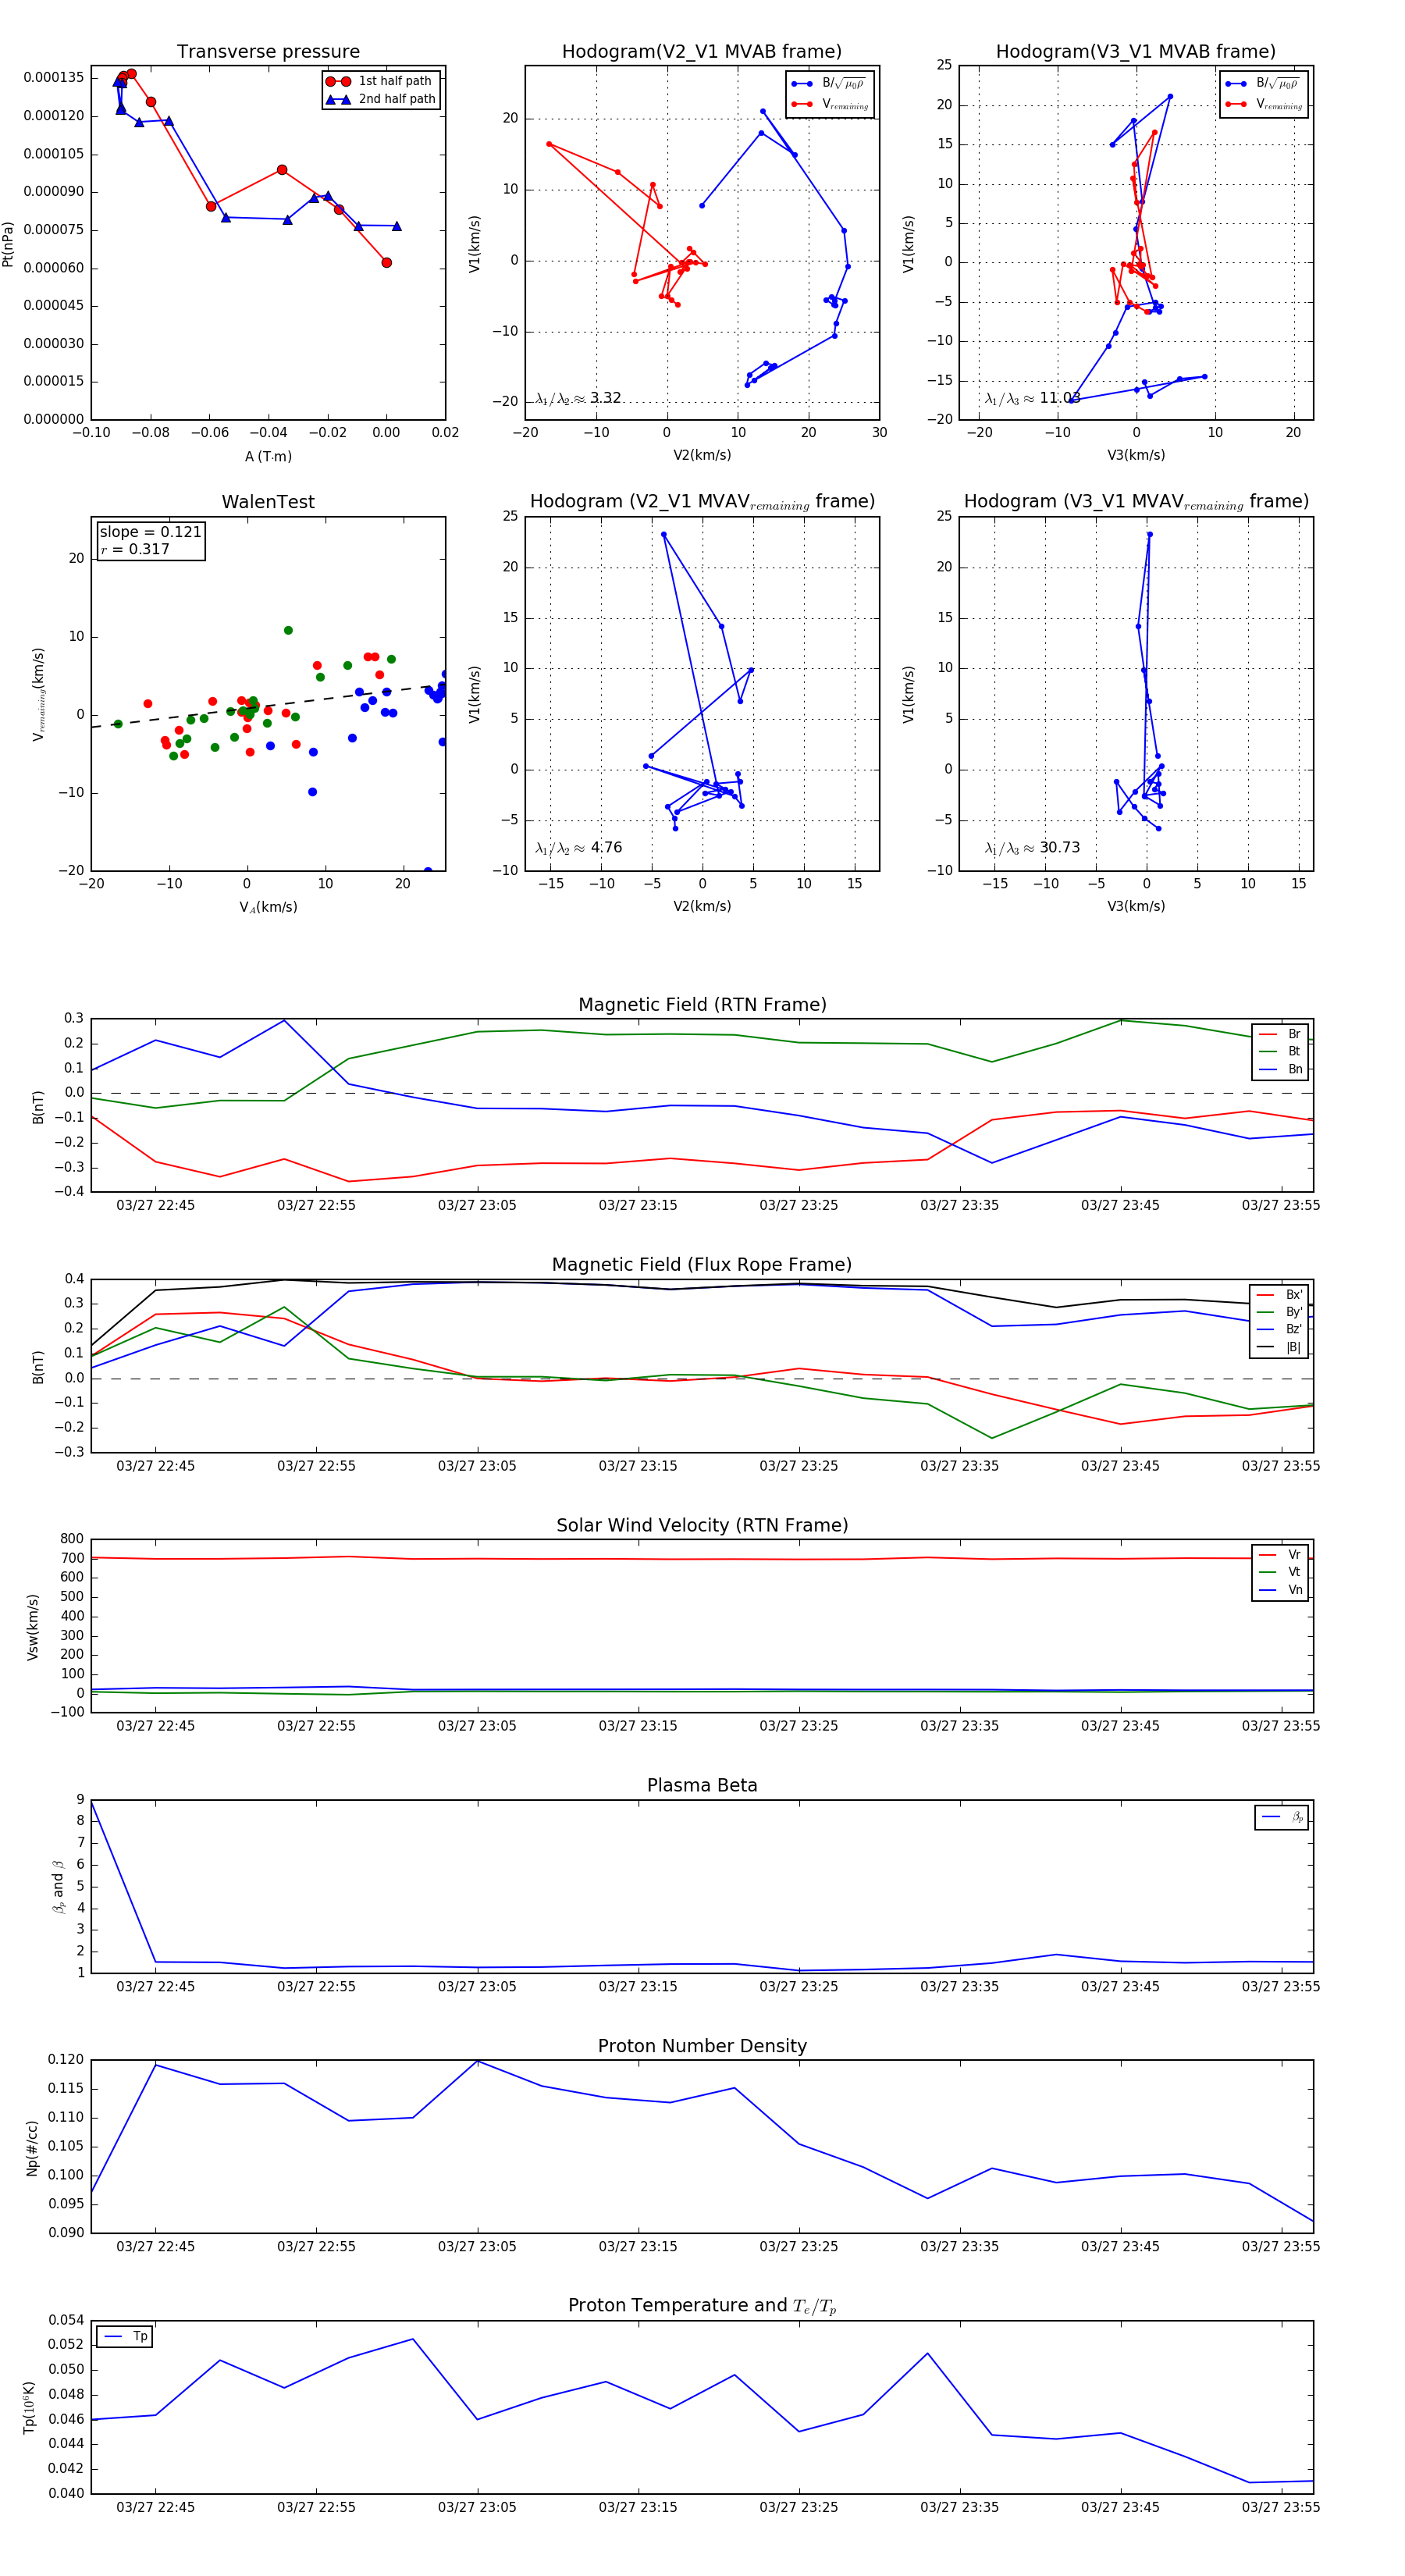Screen dimensions: 1405x2576
Task: Click the 'Proton Number Density' title
Action: (x=702, y=2046)
